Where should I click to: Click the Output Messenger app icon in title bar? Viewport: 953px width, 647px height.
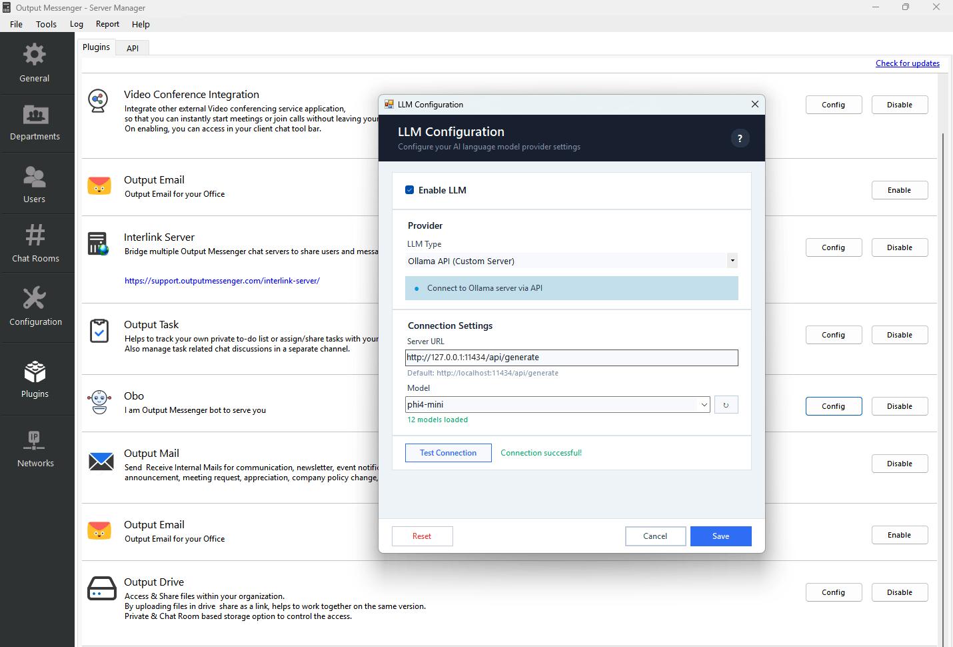(7, 7)
